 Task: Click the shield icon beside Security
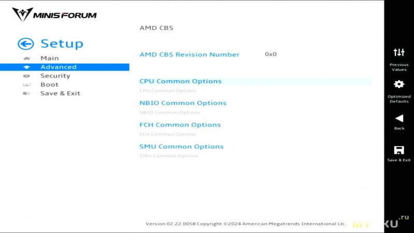(26, 76)
